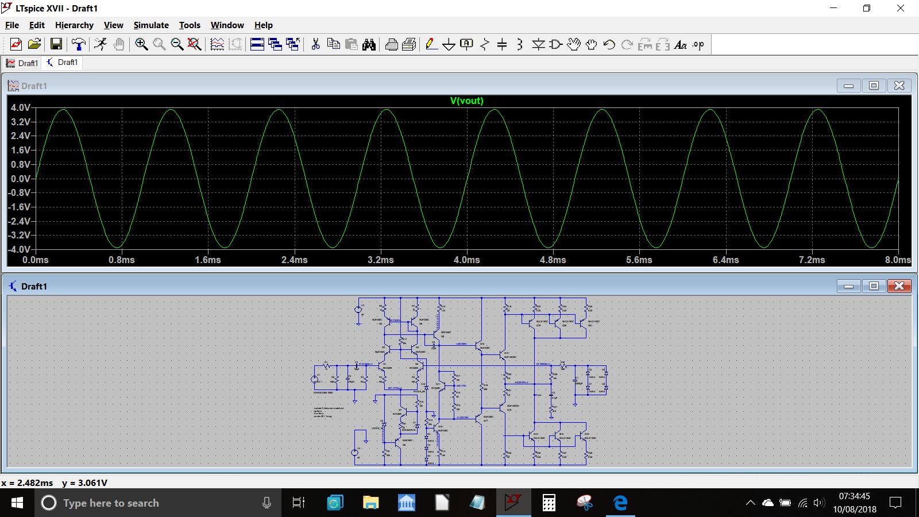Click the greyed-out Paste clipboard icon
The height and width of the screenshot is (517, 919).
tap(351, 44)
